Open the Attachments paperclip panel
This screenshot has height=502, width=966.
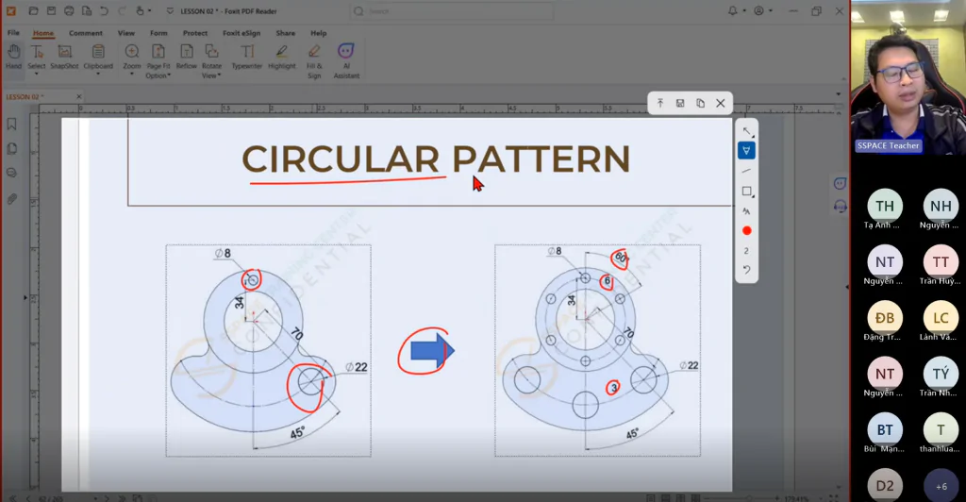11,199
